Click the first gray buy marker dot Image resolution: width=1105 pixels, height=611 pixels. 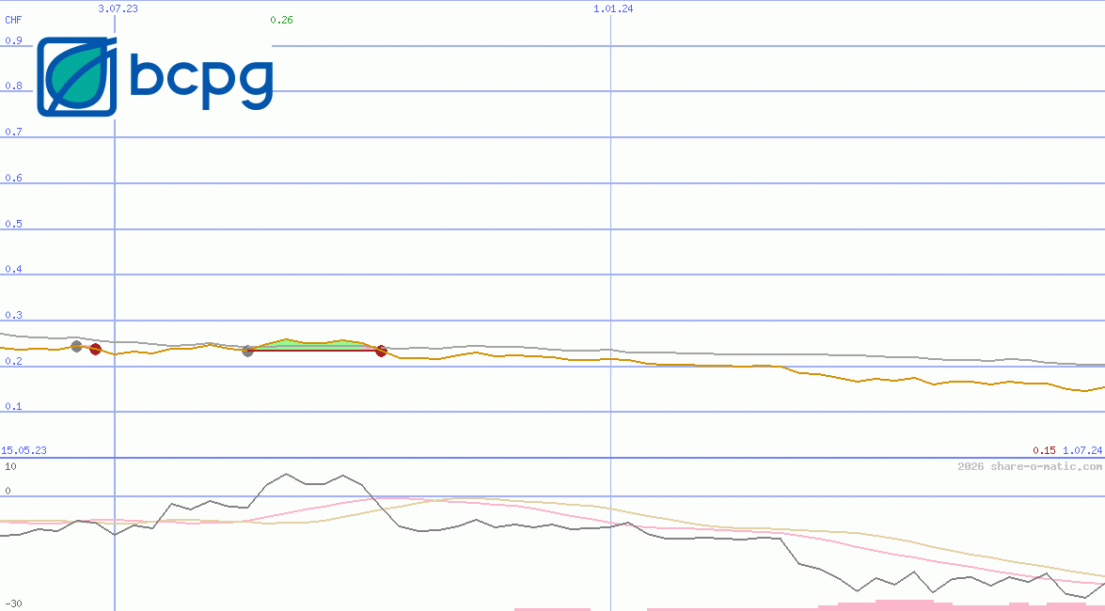[x=77, y=346]
